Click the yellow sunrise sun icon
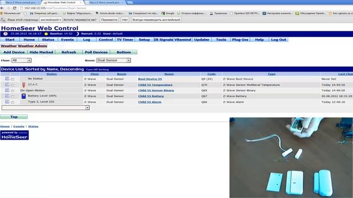 click(46, 34)
